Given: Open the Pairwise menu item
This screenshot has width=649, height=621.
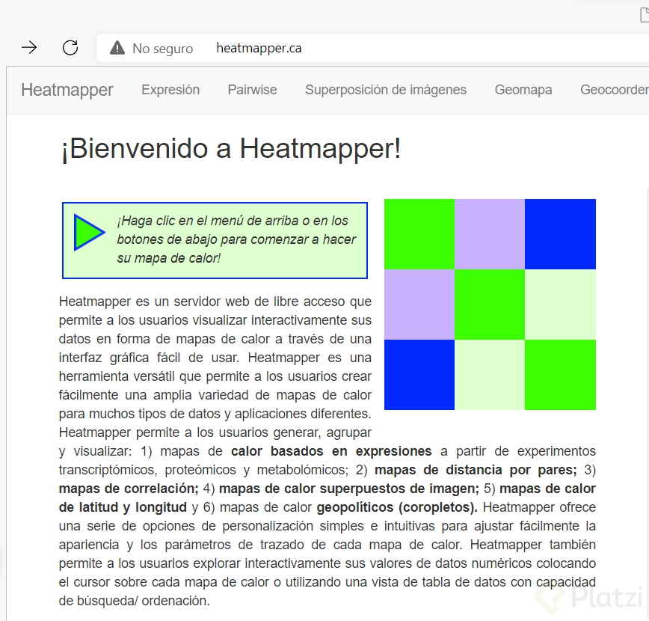Looking at the screenshot, I should pos(253,90).
